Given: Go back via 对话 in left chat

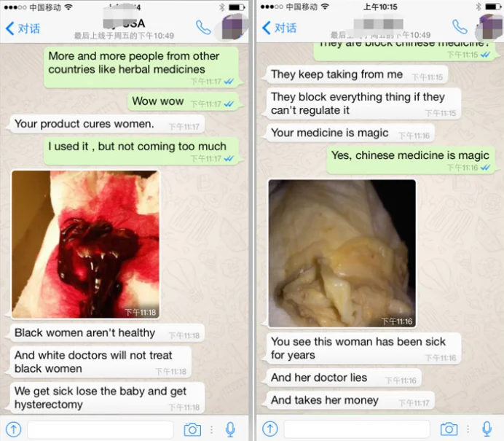Looking at the screenshot, I should [23, 28].
